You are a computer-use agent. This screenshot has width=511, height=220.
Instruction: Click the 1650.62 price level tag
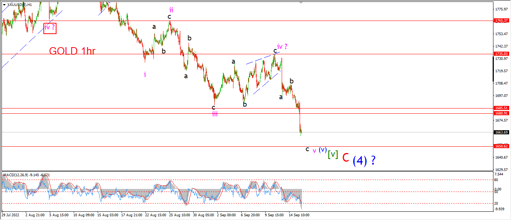(x=501, y=146)
